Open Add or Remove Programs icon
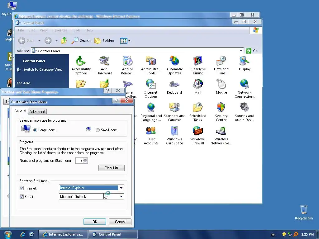Screen dimensions: 319x239 click(127, 65)
